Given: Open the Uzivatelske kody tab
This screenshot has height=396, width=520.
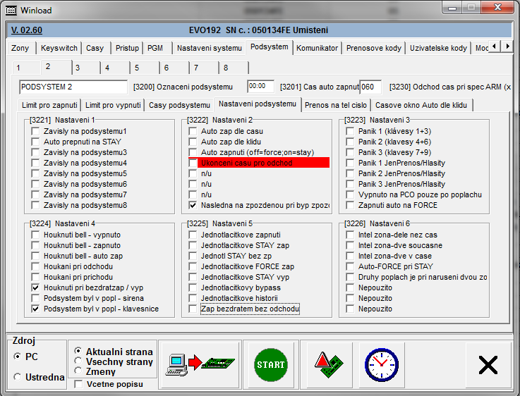Looking at the screenshot, I should [x=438, y=48].
